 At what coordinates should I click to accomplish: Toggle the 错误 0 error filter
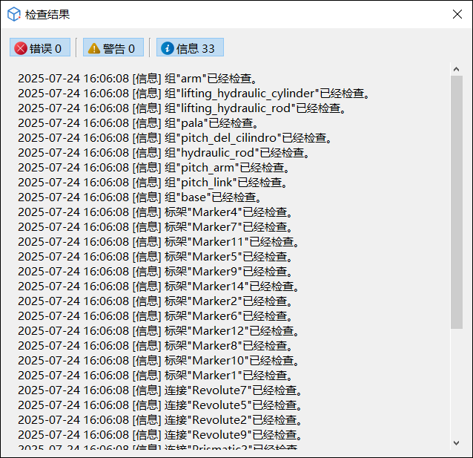pos(40,48)
